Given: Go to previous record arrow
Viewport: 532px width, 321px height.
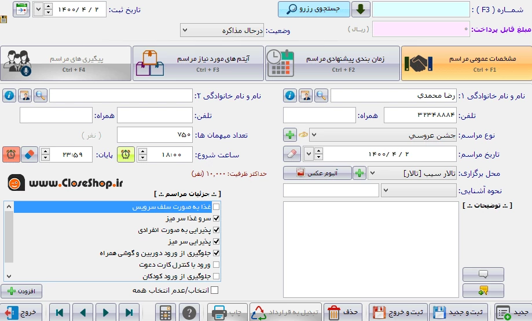Looking at the screenshot, I should click(83, 312).
